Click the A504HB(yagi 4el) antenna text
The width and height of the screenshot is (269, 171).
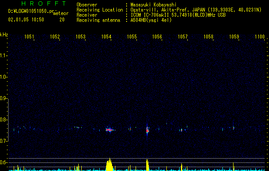click(x=151, y=20)
